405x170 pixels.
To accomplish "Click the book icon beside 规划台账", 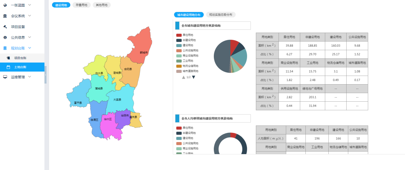I will point(5,48).
